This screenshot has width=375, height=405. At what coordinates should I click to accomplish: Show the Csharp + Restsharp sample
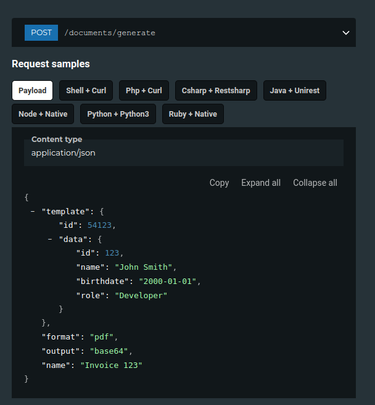216,91
